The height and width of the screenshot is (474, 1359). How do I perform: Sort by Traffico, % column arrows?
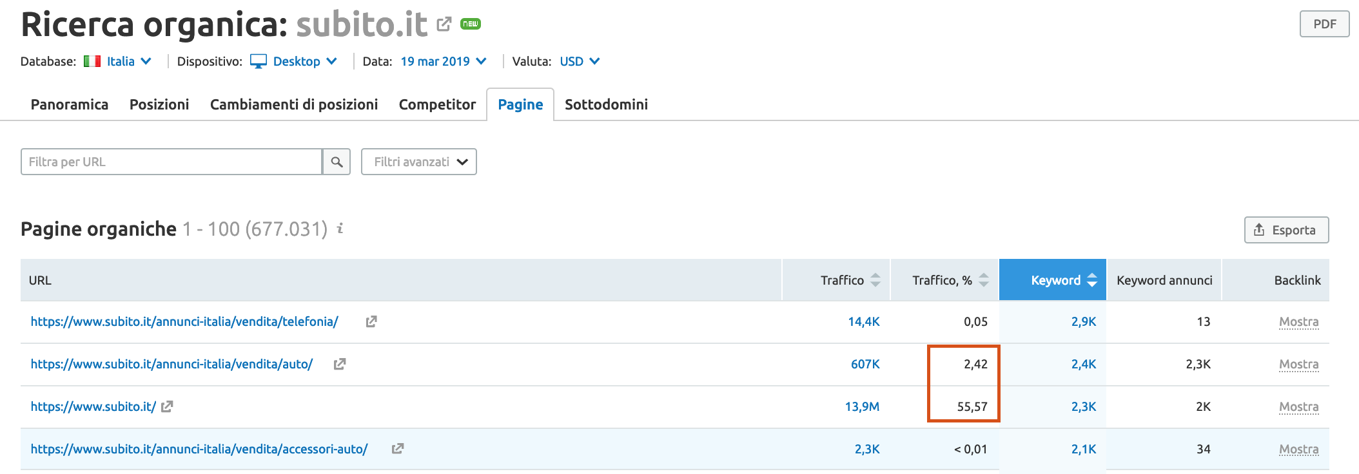coord(983,280)
